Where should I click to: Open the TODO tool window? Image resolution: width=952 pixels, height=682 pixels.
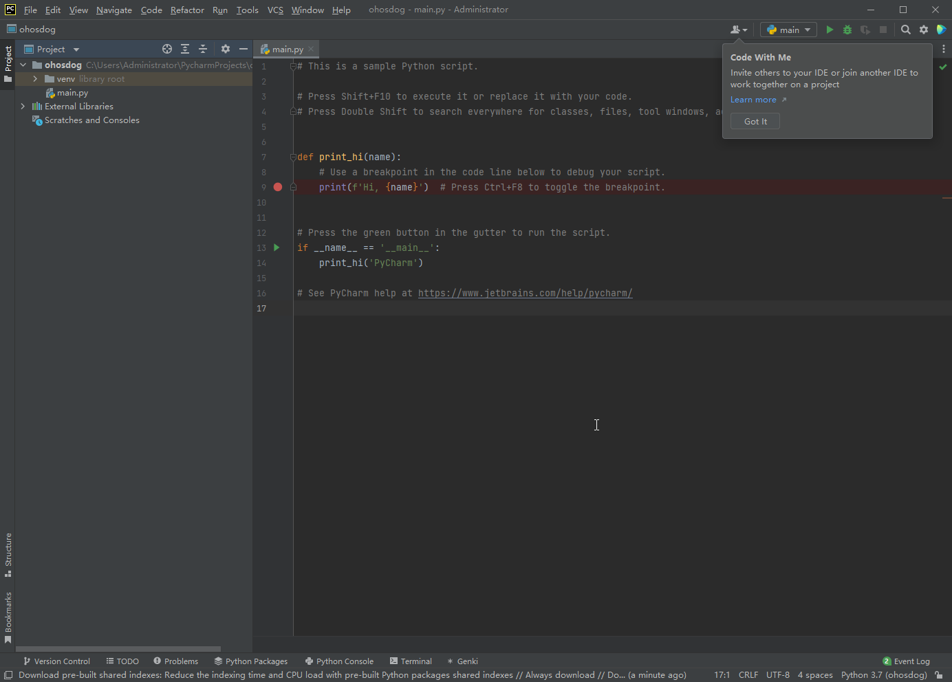122,661
